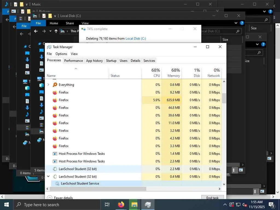Switch to the Details tab
The height and width of the screenshot is (210, 280).
point(135,60)
